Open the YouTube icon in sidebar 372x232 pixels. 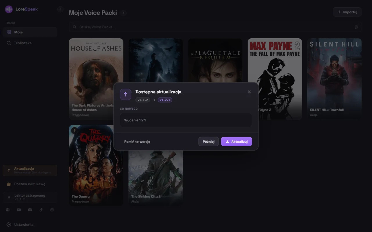(x=19, y=210)
